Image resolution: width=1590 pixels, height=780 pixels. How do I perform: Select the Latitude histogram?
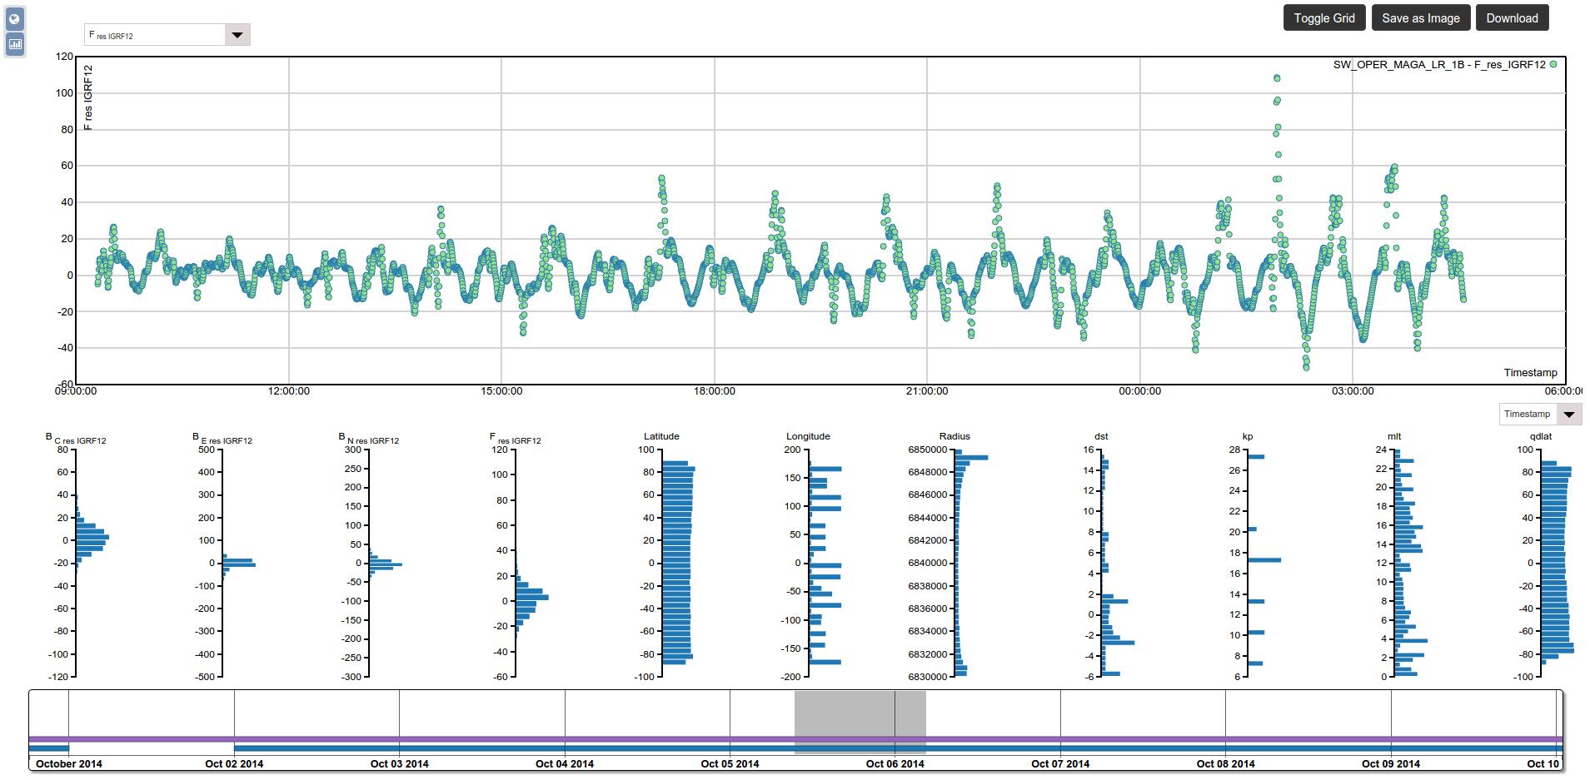(665, 556)
